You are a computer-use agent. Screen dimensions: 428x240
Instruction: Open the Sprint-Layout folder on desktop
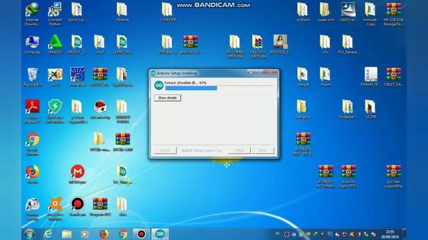click(x=78, y=12)
